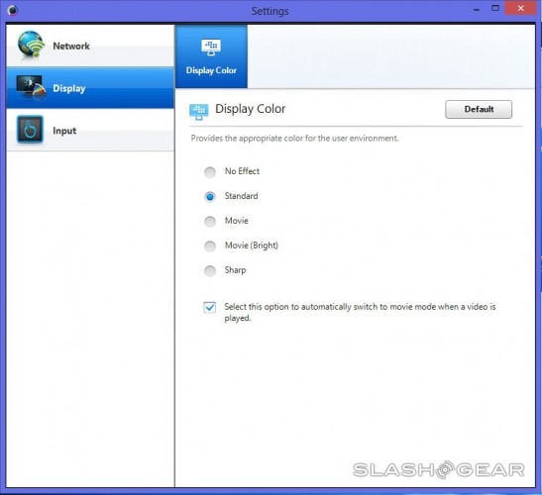Switch to the Display Color tab
Image resolution: width=542 pixels, height=495 pixels.
pyautogui.click(x=211, y=56)
